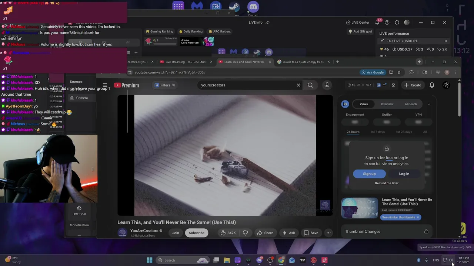Start voice search with microphone icon
Viewport: 474px width, 266px height.
coord(327,85)
